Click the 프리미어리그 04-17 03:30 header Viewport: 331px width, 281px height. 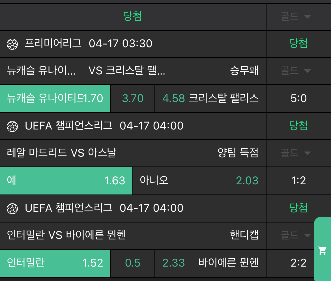(88, 44)
